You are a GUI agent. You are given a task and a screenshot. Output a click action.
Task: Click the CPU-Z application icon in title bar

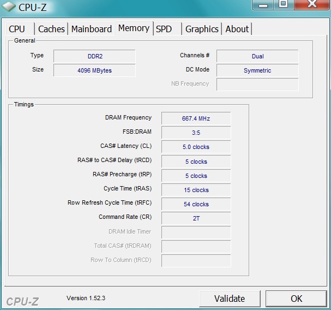pyautogui.click(x=8, y=7)
